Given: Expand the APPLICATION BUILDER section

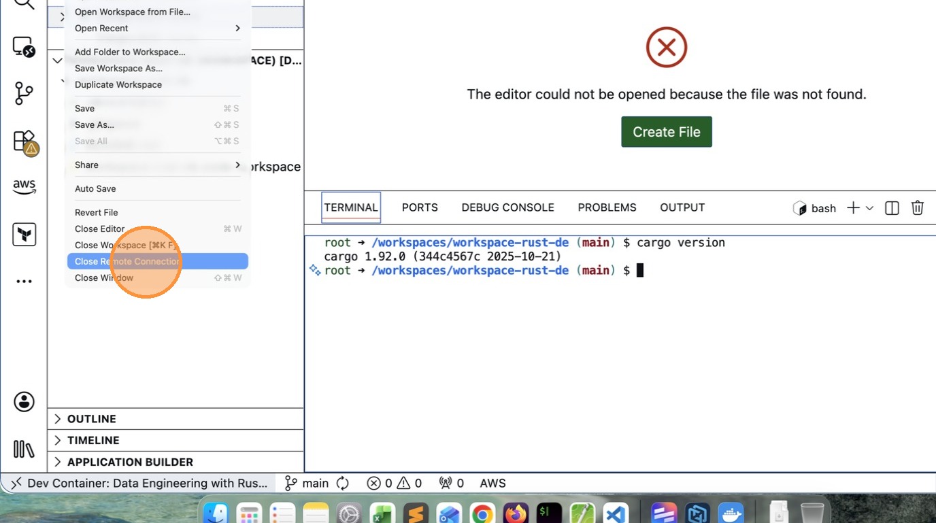Looking at the screenshot, I should click(x=175, y=462).
